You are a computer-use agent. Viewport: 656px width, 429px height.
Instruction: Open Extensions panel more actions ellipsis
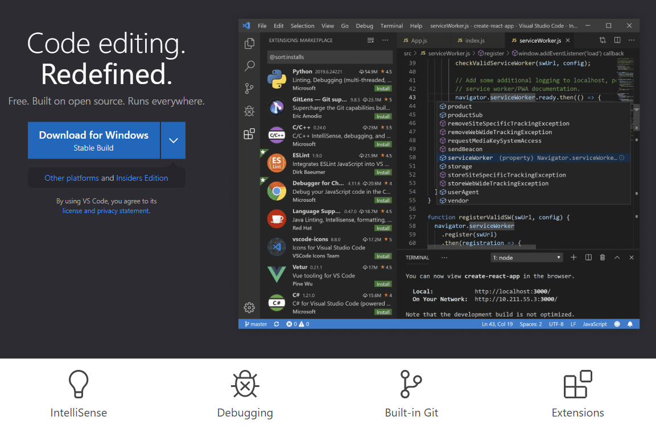(x=385, y=40)
